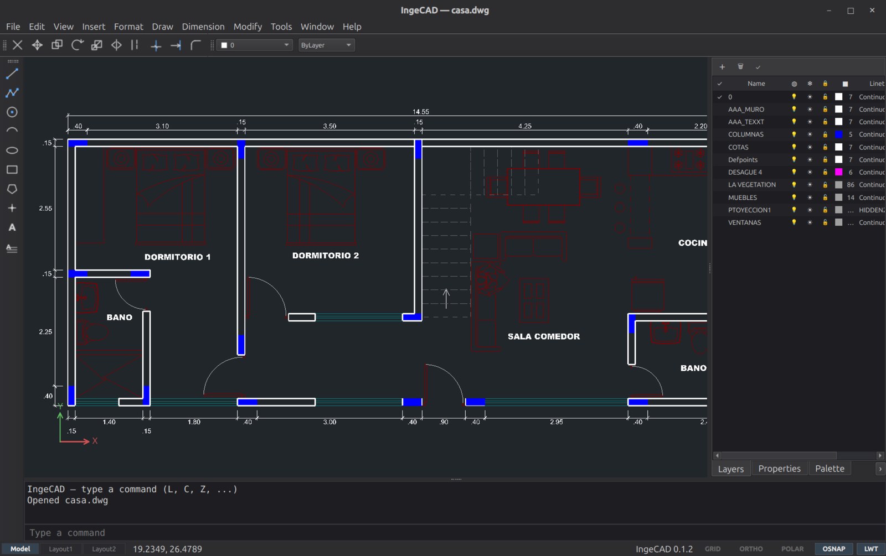Activate the Offset tool
886x556 pixels.
pos(135,45)
